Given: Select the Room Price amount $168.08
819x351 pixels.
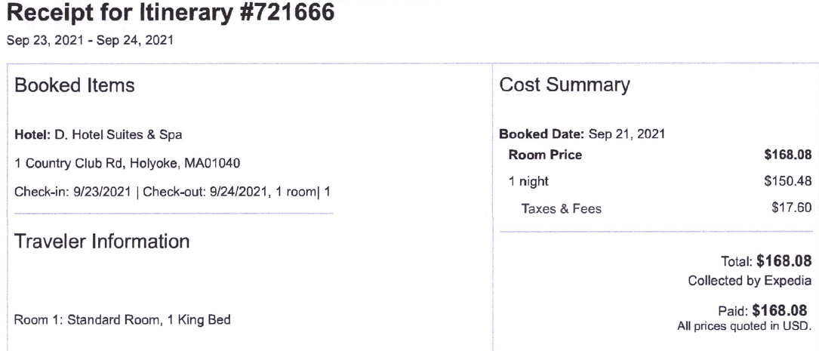Looking at the screenshot, I should (787, 155).
